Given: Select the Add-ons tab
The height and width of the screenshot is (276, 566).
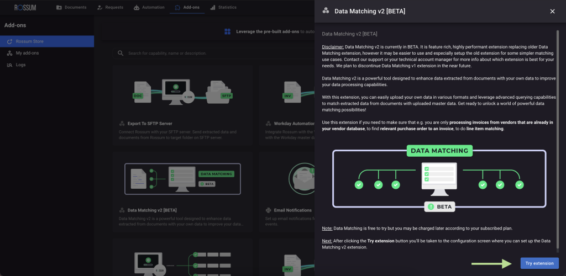Looking at the screenshot, I should 187,7.
